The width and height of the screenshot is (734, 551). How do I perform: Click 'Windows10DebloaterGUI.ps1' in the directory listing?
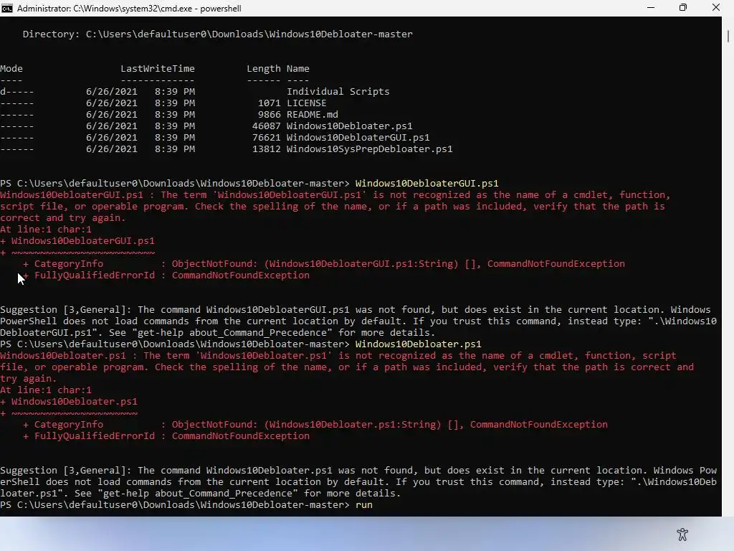tap(358, 137)
